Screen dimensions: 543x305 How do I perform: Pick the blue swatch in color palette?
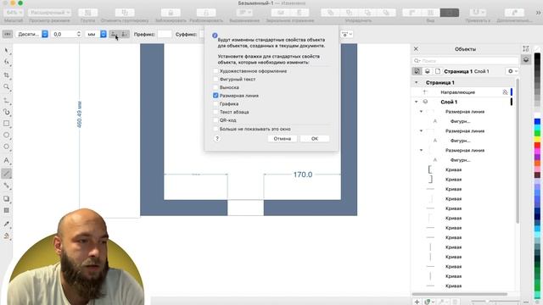click(537, 122)
